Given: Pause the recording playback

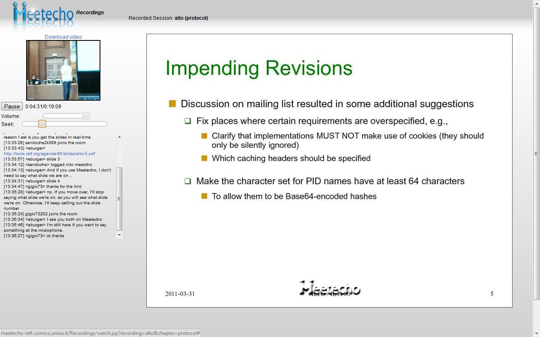Looking at the screenshot, I should pos(12,107).
